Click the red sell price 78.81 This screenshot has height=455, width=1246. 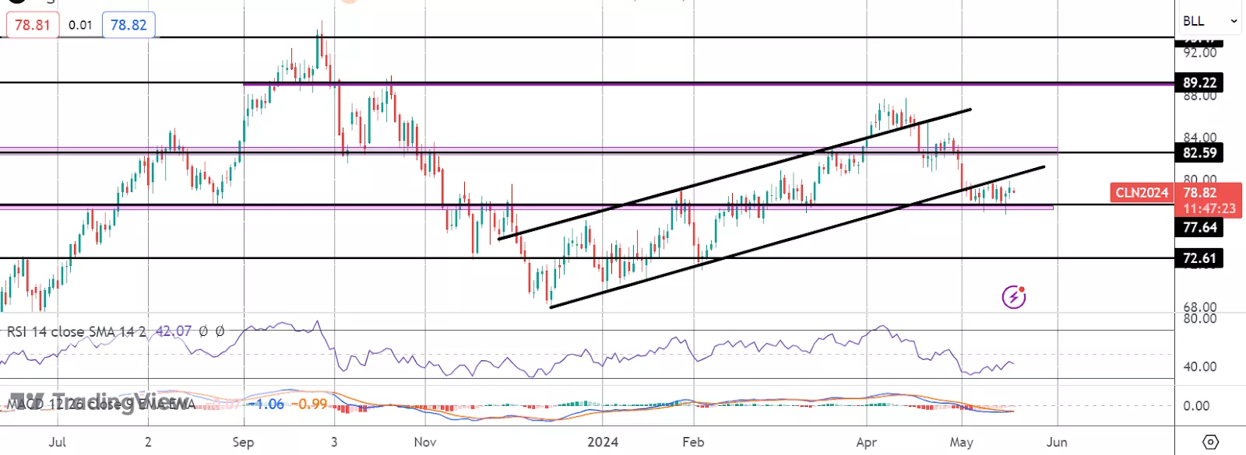pos(33,25)
